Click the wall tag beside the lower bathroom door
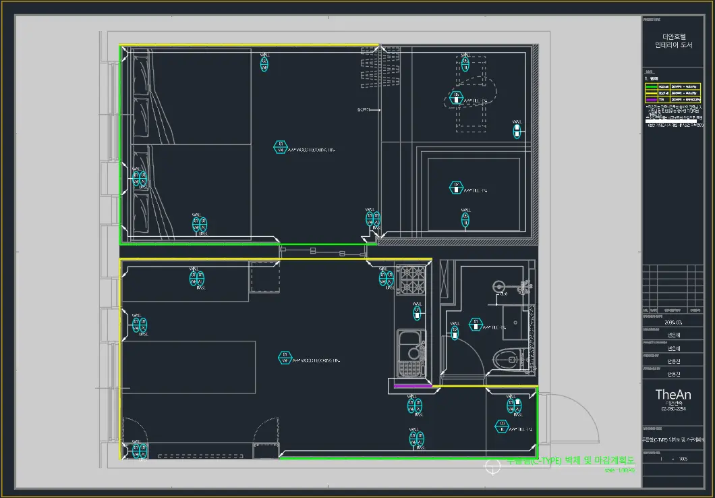This screenshot has height=498, width=715. click(455, 333)
